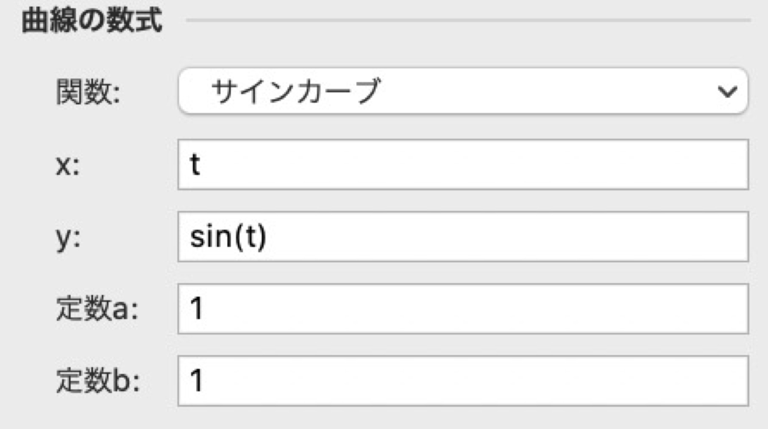Click the y: label
Screen dimensions: 768x429
click(x=68, y=238)
